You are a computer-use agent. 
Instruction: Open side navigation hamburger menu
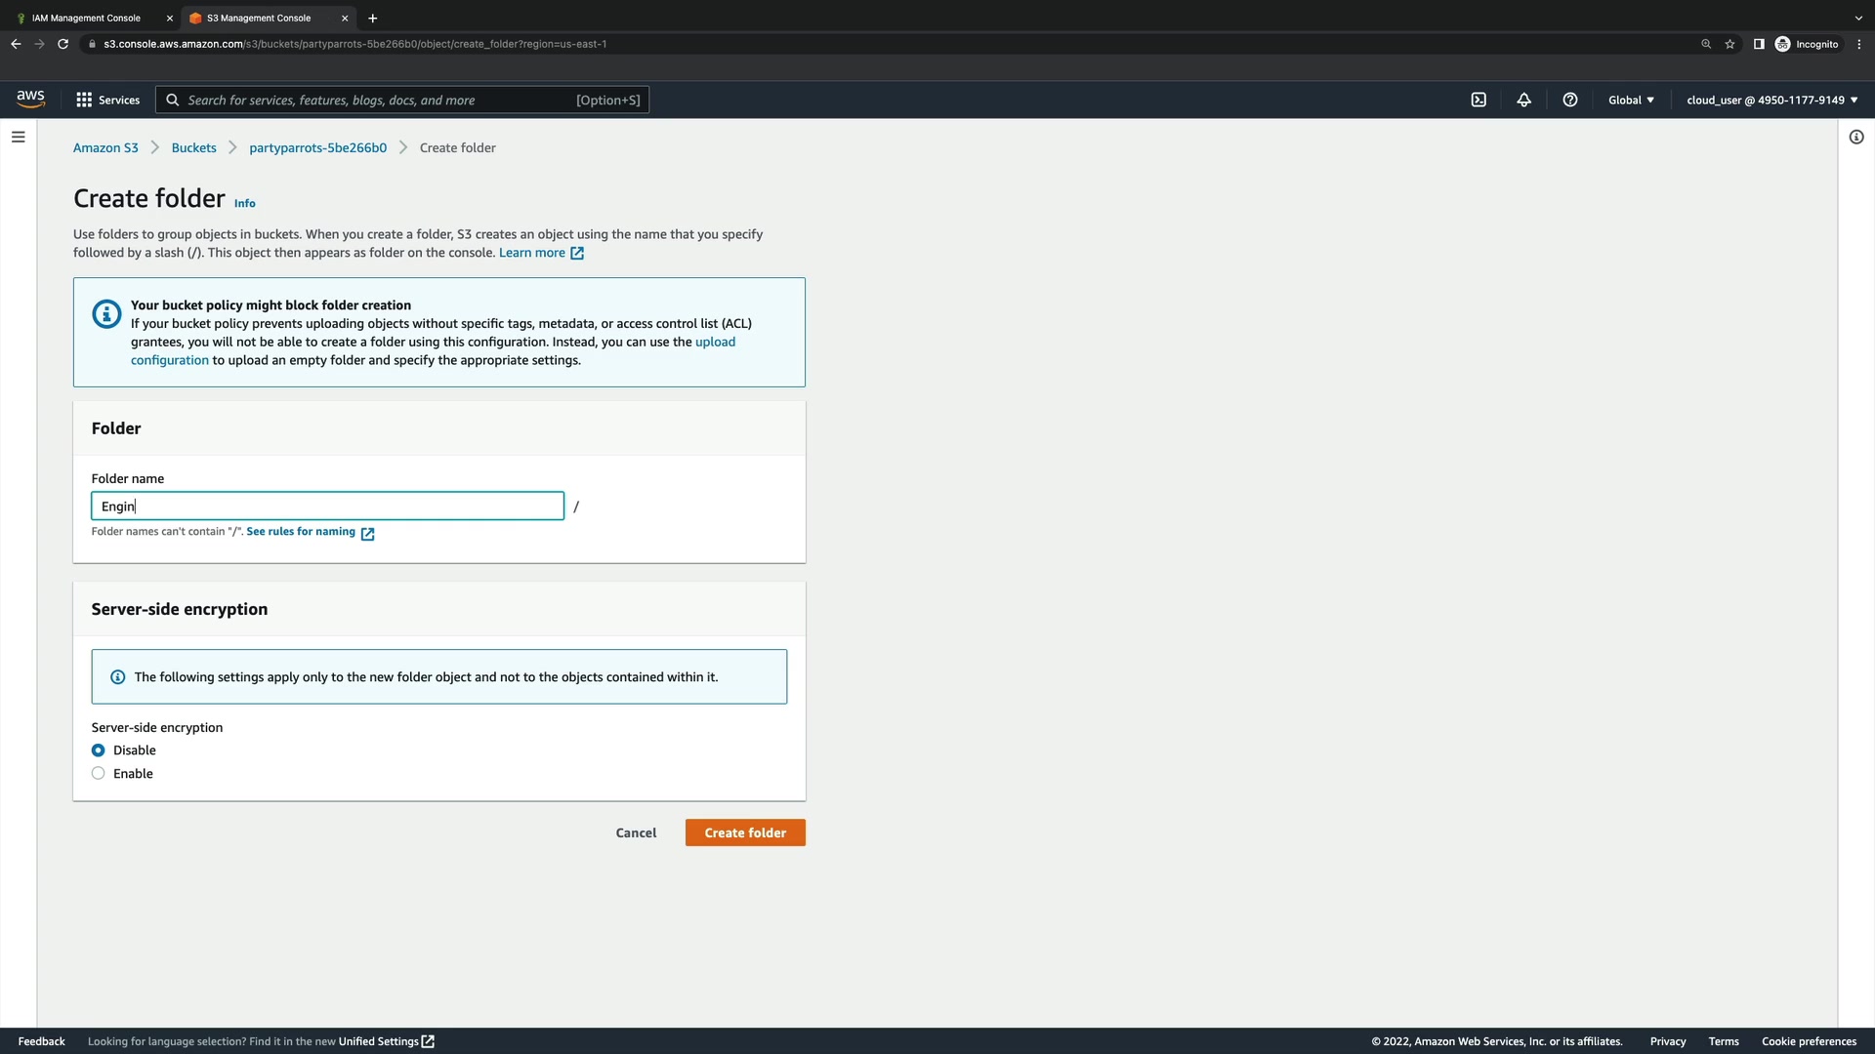[18, 137]
